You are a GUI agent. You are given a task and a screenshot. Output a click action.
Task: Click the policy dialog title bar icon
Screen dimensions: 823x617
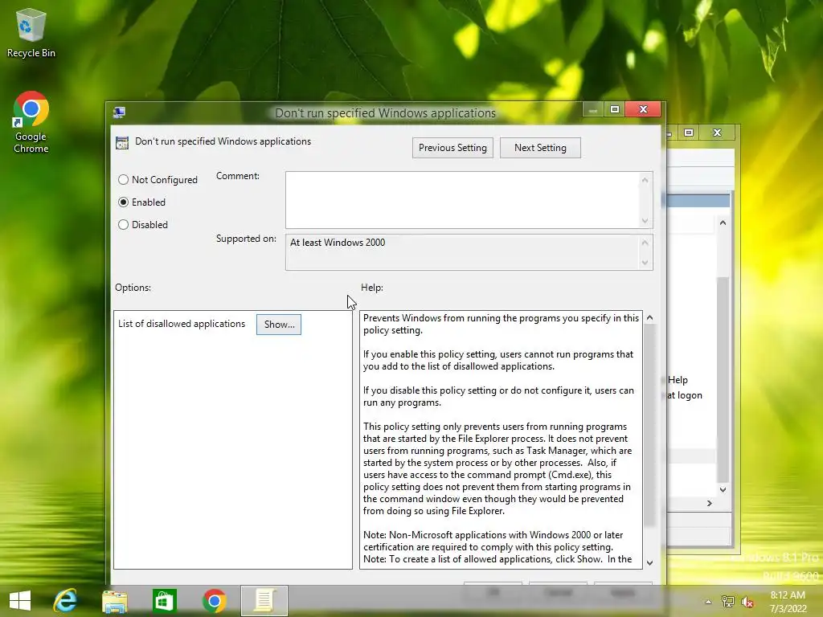point(119,112)
